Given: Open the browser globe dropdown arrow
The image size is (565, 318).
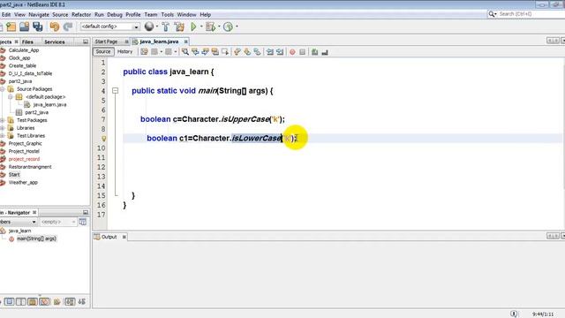Looking at the screenshot, I should click(157, 26).
